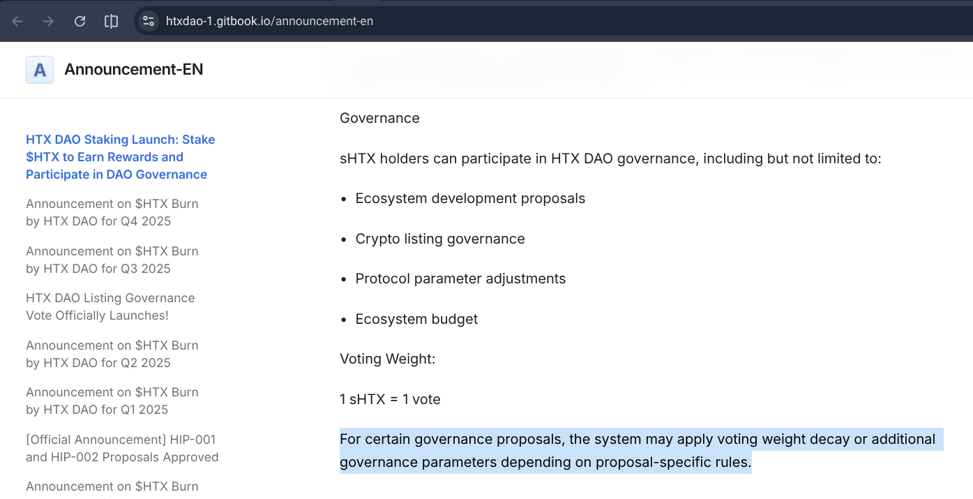Click the '1 sHTX = 1 vote' line
The height and width of the screenshot is (499, 973).
pos(390,399)
